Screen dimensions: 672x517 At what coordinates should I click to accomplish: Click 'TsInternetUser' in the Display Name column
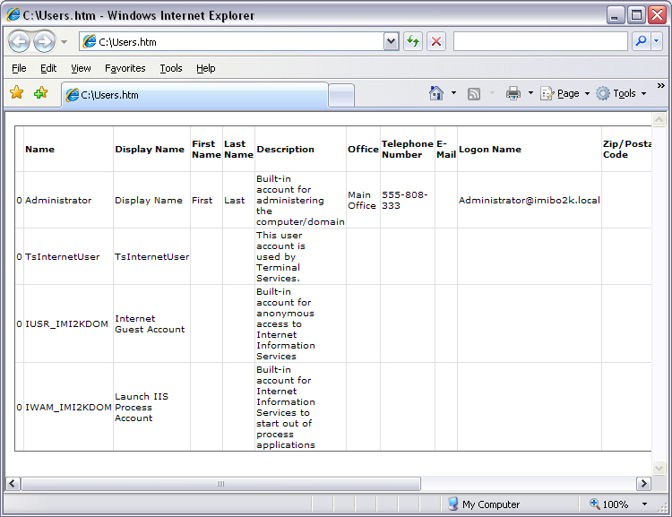click(151, 257)
